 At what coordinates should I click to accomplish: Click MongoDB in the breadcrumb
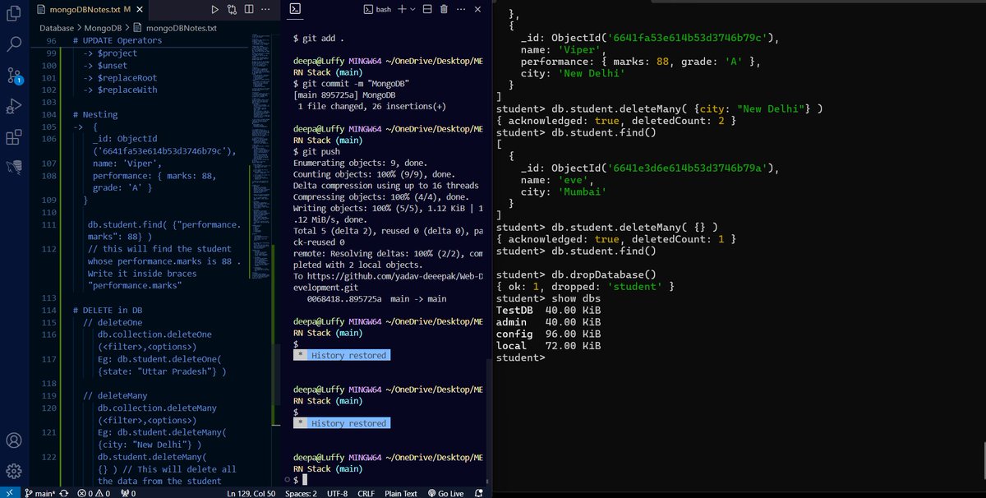[x=101, y=28]
